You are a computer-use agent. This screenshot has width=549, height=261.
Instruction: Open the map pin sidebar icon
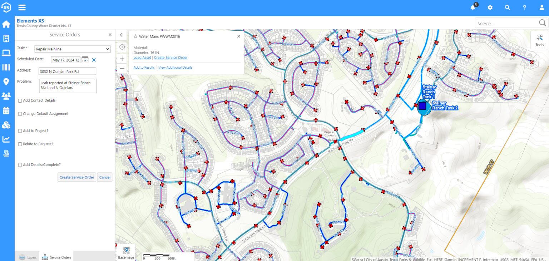tap(6, 82)
